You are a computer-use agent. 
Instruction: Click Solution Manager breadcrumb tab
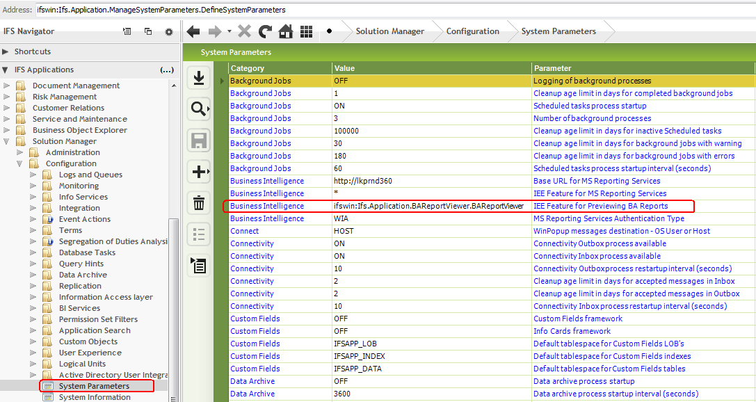click(389, 31)
